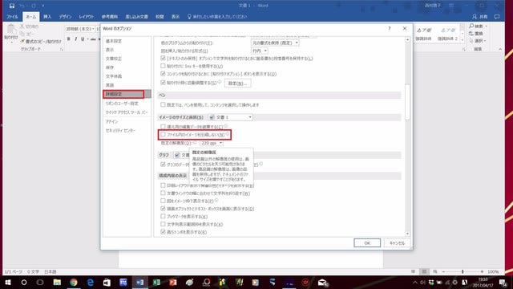Screen dimensions: 513x289
Task: Check do not compress images in file
Action: coord(163,134)
